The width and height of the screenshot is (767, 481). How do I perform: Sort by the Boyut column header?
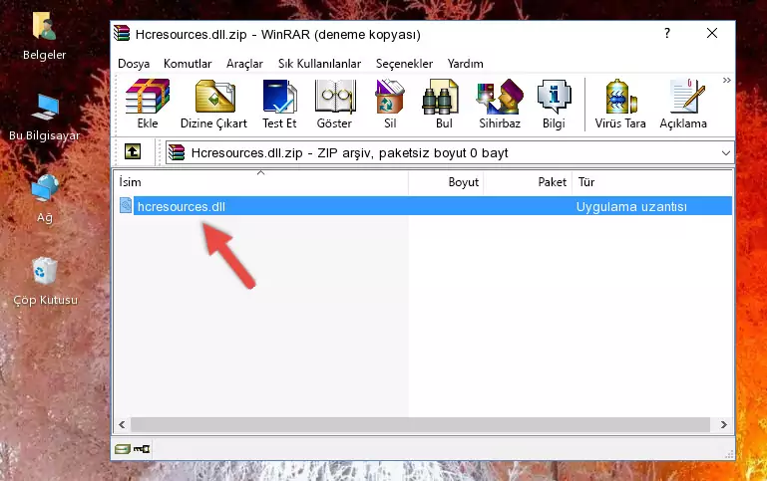446,182
